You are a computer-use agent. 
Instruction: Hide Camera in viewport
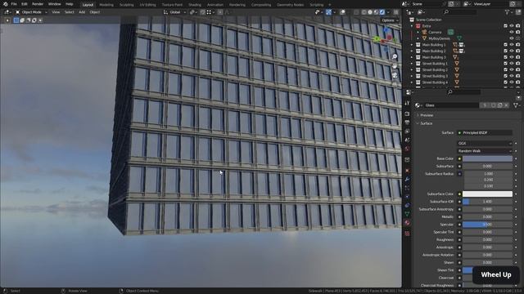511,32
